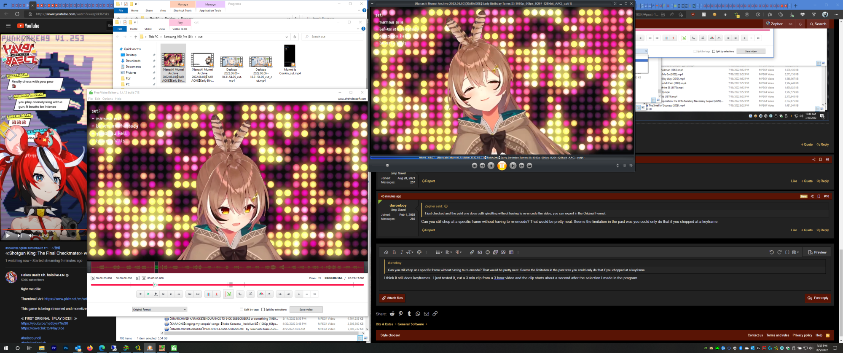The image size is (843, 353).
Task: Enable the Split by tags checkbox
Action: click(x=242, y=310)
